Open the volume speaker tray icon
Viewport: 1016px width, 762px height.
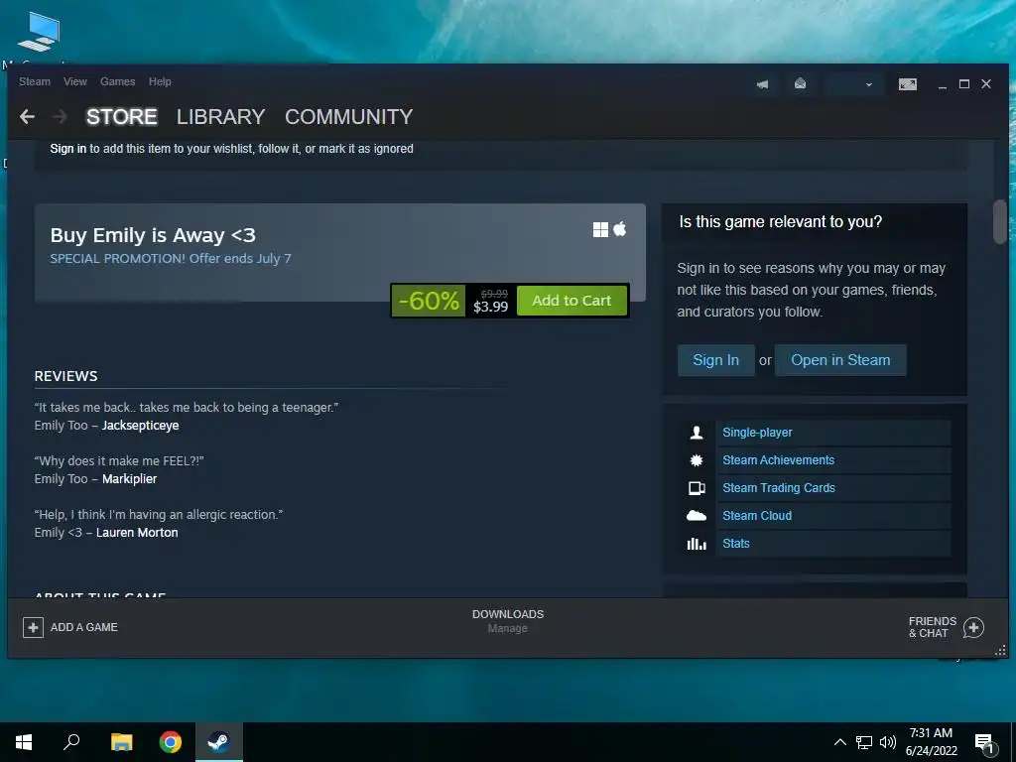(x=888, y=742)
